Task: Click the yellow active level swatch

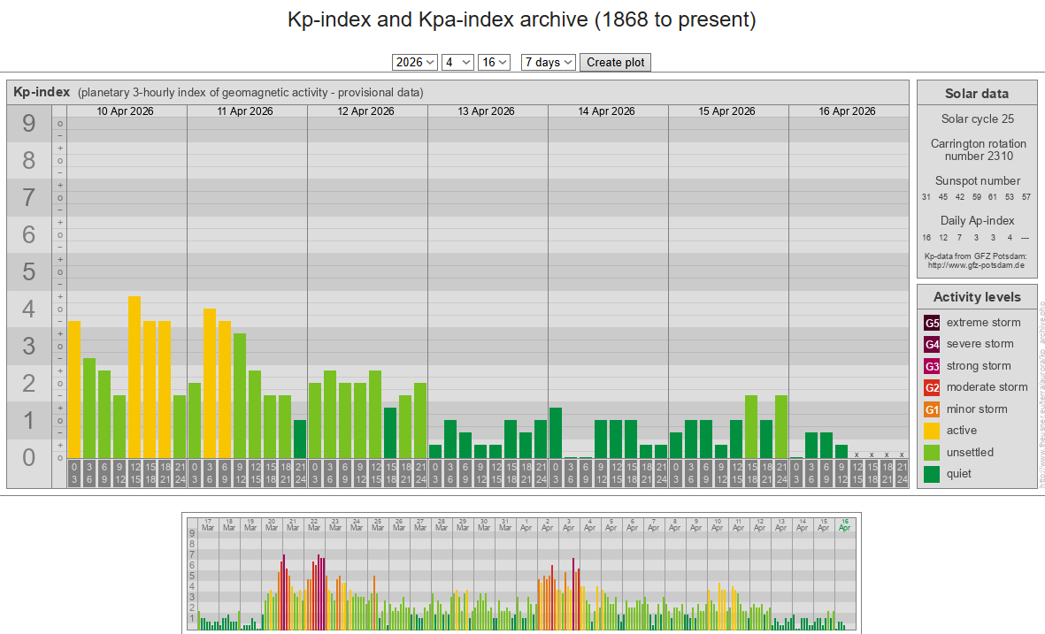Action: tap(932, 431)
